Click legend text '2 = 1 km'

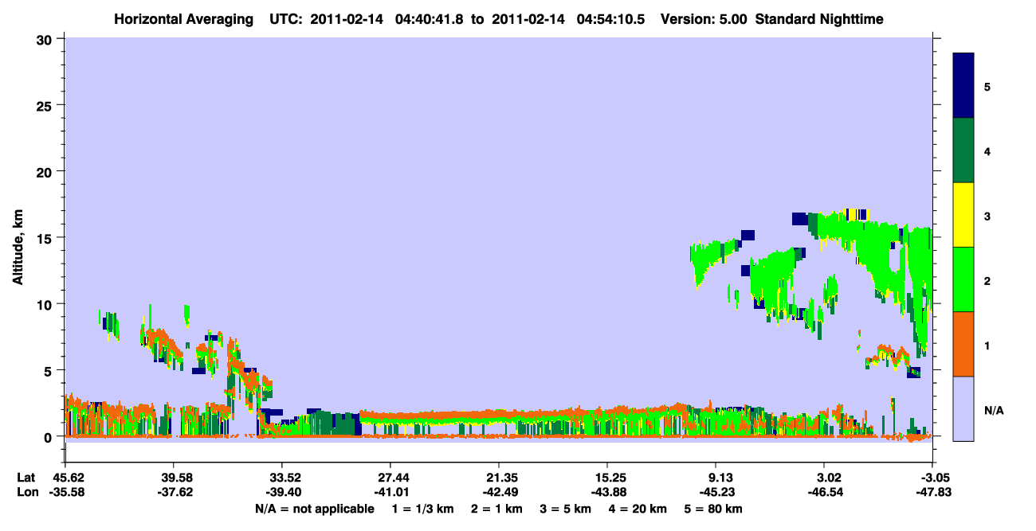[495, 509]
